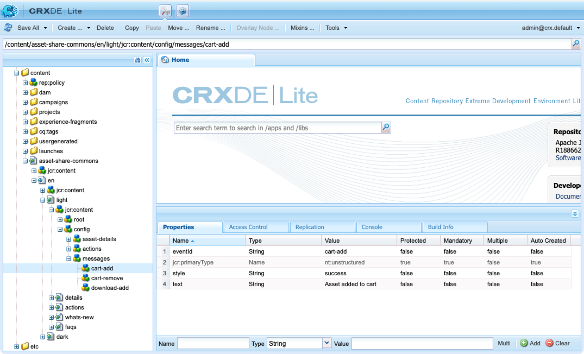
Task: Switch to the Access Control tab
Action: [256, 227]
